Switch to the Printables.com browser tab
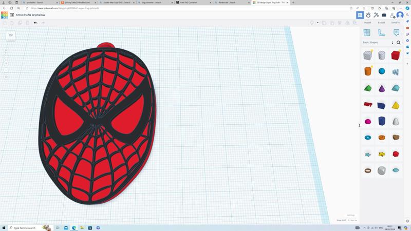Image resolution: width=411 pixels, height=231 pixels. [x=78, y=3]
